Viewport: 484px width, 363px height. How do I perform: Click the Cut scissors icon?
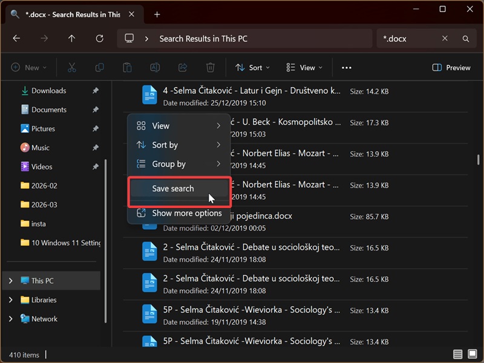[71, 67]
